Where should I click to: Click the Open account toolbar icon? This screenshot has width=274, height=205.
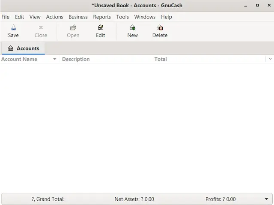coord(73,27)
